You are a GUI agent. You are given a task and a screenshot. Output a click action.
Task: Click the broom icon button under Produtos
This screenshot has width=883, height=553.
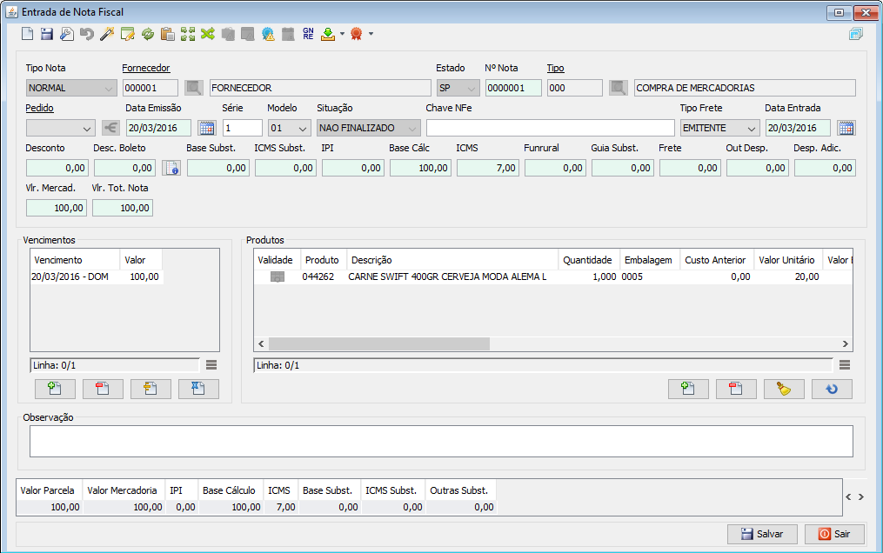[x=784, y=389]
